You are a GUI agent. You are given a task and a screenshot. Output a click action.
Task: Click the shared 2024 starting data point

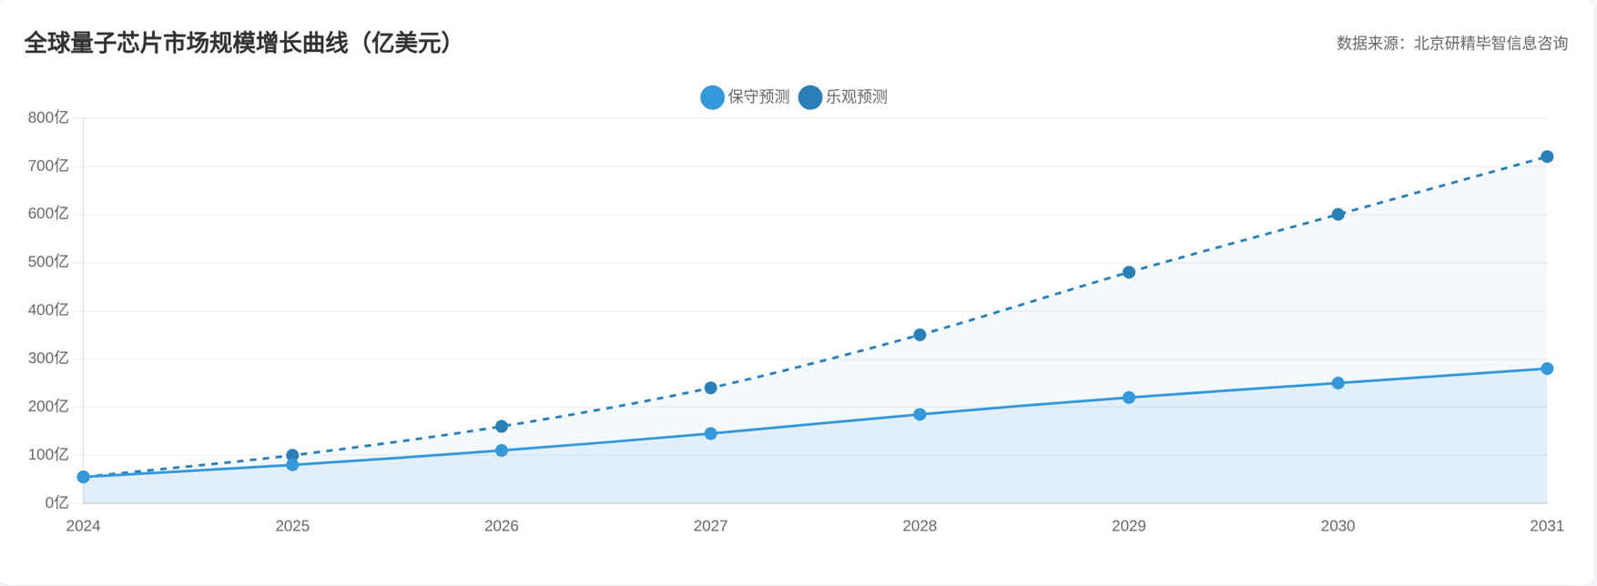click(x=84, y=477)
